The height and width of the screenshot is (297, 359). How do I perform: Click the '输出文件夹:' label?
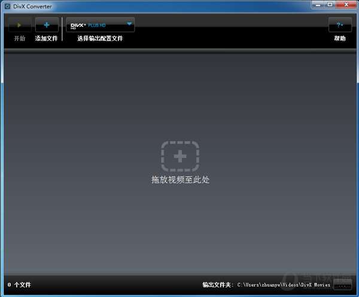pyautogui.click(x=218, y=285)
